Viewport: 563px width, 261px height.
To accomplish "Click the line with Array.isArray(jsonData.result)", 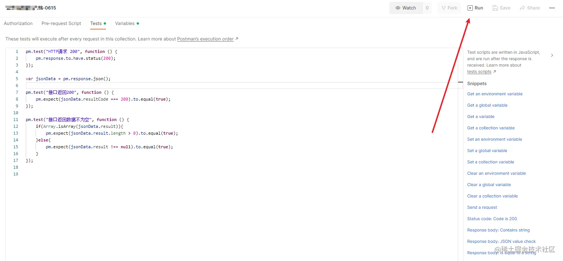I will [x=80, y=126].
